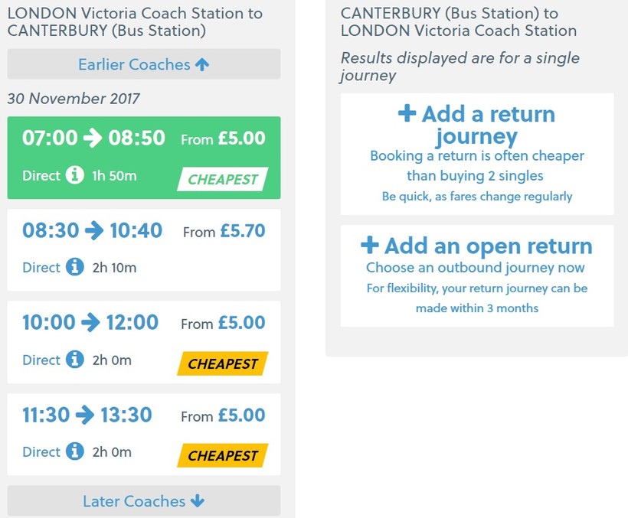The image size is (628, 518).
Task: Click plus icon beside Add a return journey
Action: point(407,114)
